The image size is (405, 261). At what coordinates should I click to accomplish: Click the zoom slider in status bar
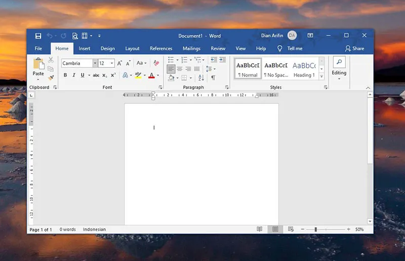(315, 230)
